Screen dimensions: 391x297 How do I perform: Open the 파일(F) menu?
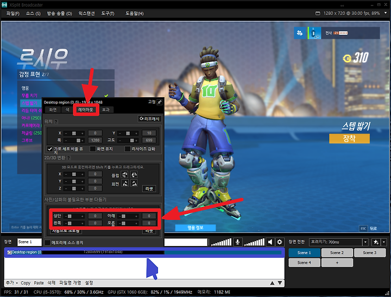pyautogui.click(x=13, y=14)
